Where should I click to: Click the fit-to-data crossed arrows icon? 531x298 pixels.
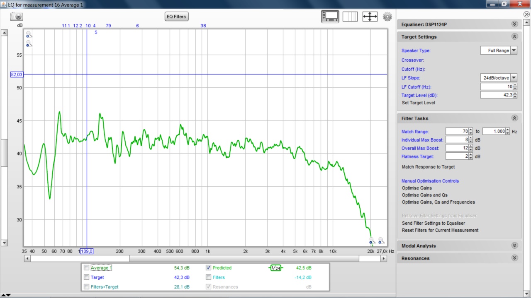pyautogui.click(x=370, y=17)
